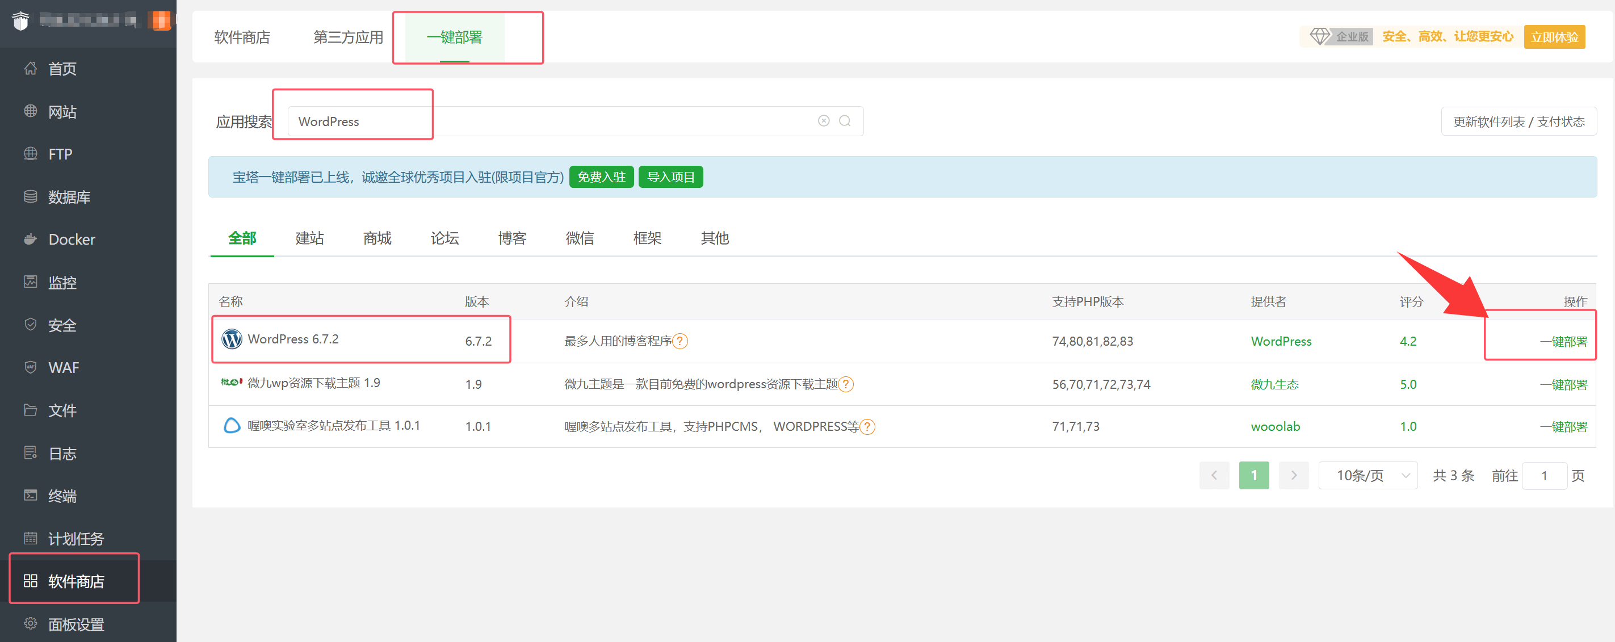Click the 终端 terminal sidebar icon
Viewport: 1615px width, 642px height.
tap(30, 496)
